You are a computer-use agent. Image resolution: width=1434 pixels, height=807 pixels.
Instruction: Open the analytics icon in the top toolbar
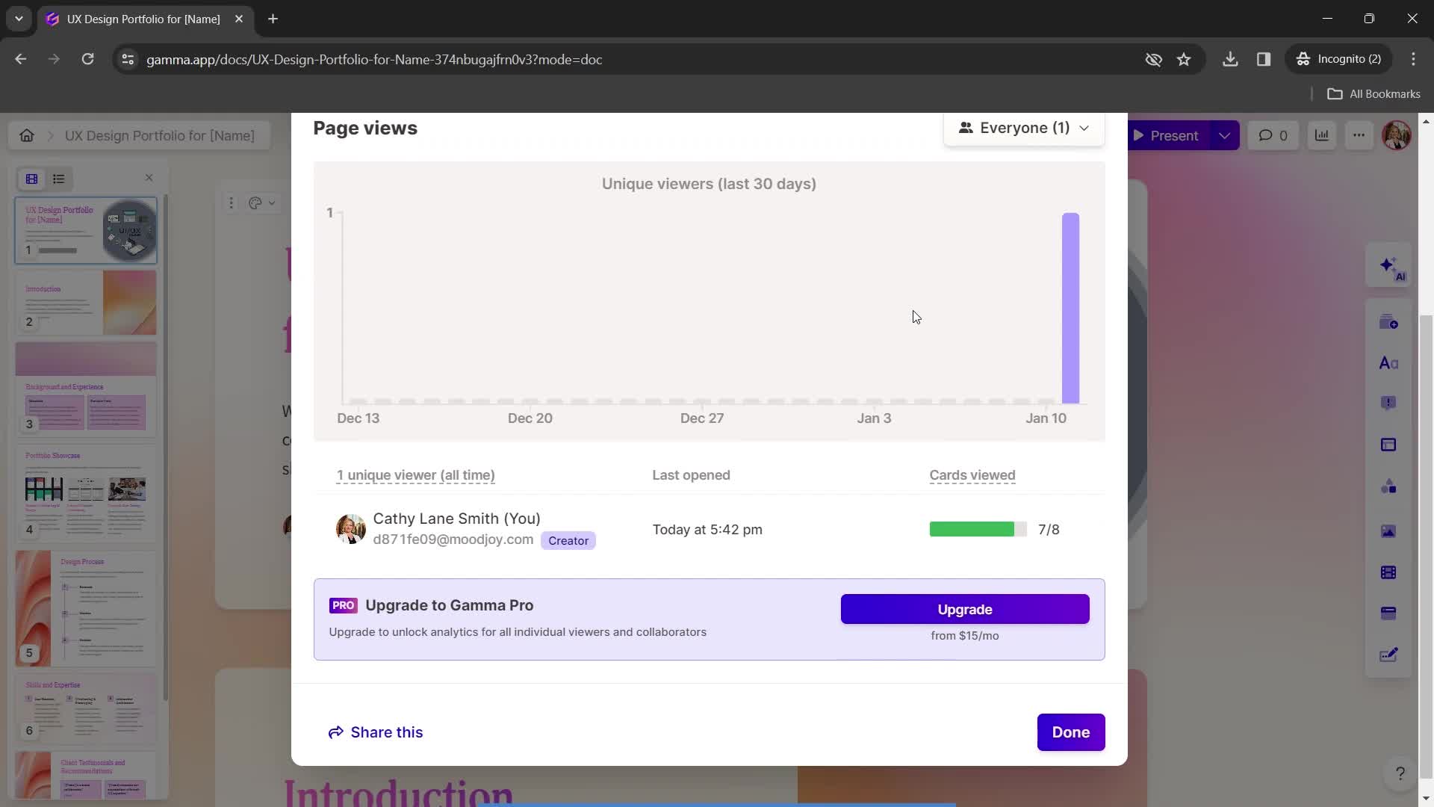pos(1322,135)
